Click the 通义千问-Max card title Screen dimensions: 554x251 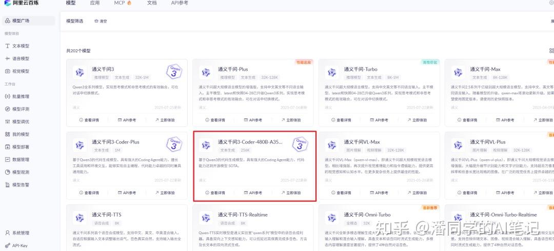pyautogui.click(x=485, y=69)
